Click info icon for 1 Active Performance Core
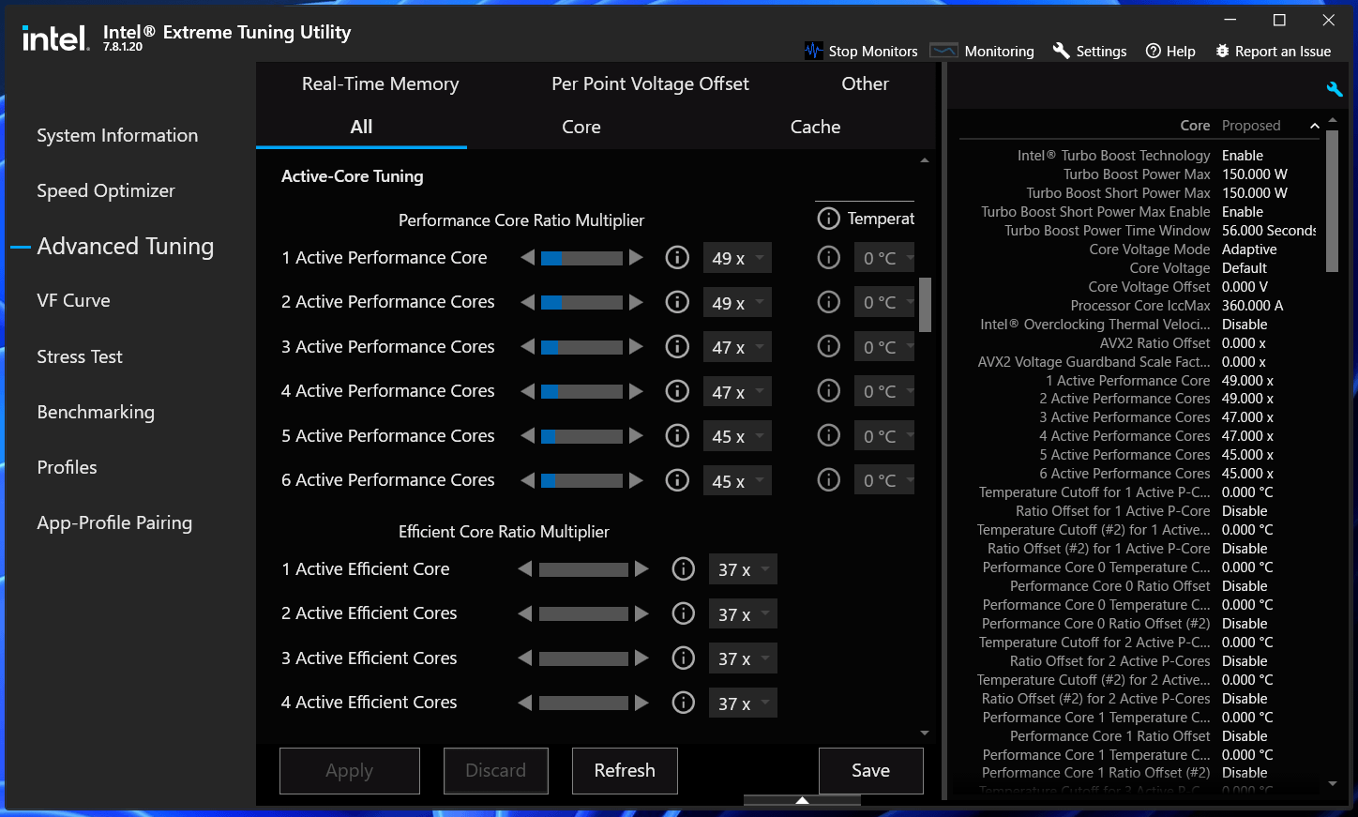Screen dimensions: 1358x817 tap(677, 257)
